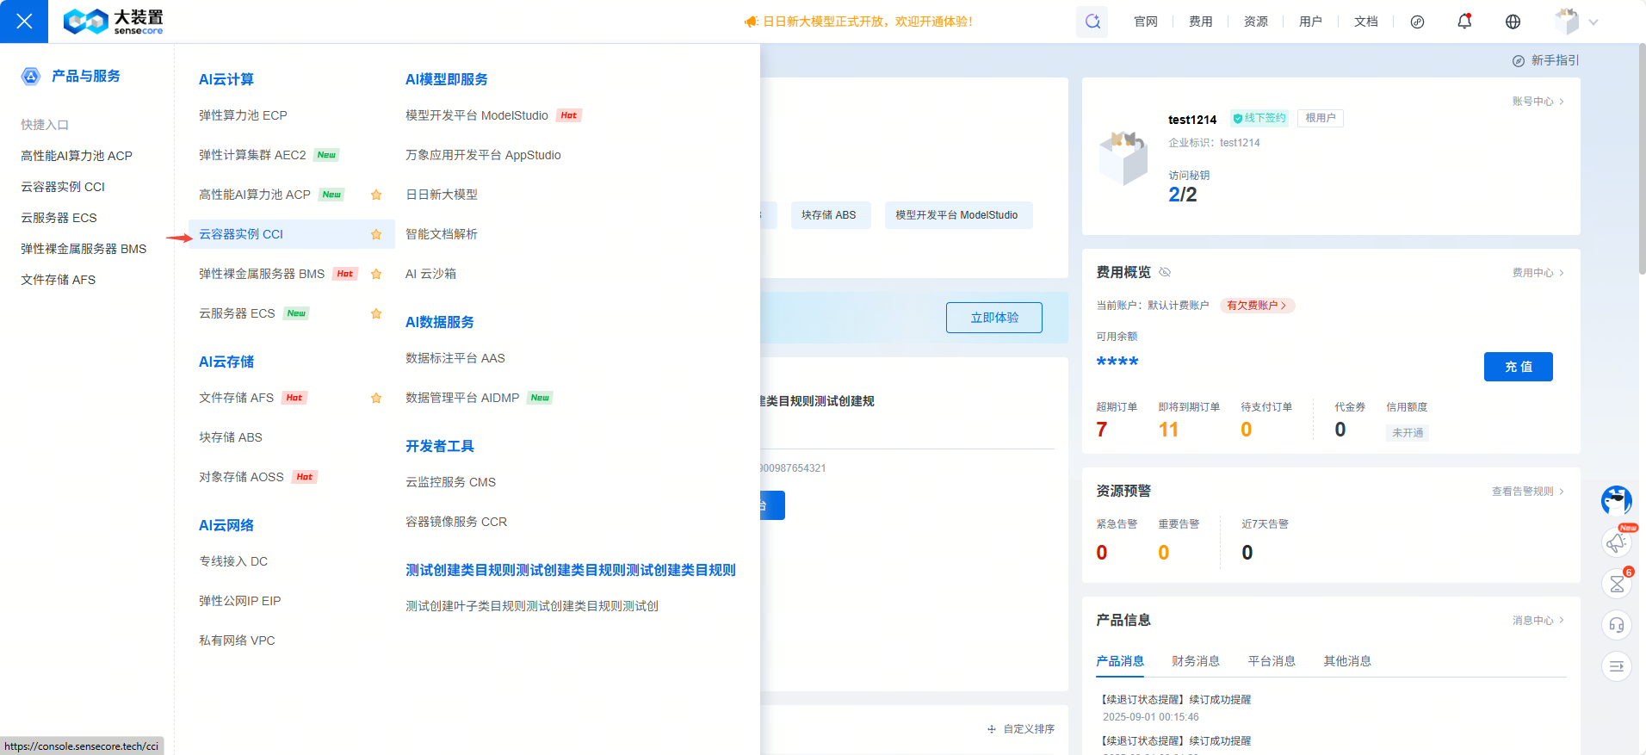Open the compass explore icon in header
1646x755 pixels.
point(1417,22)
